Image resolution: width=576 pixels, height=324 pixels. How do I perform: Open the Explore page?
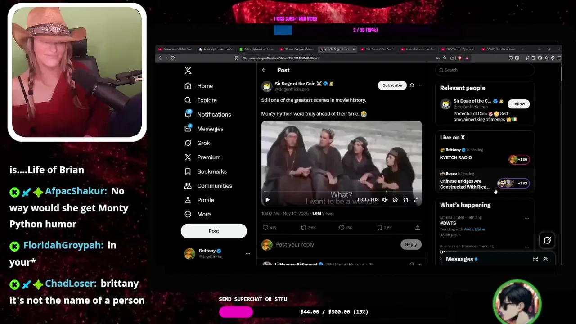click(201, 100)
